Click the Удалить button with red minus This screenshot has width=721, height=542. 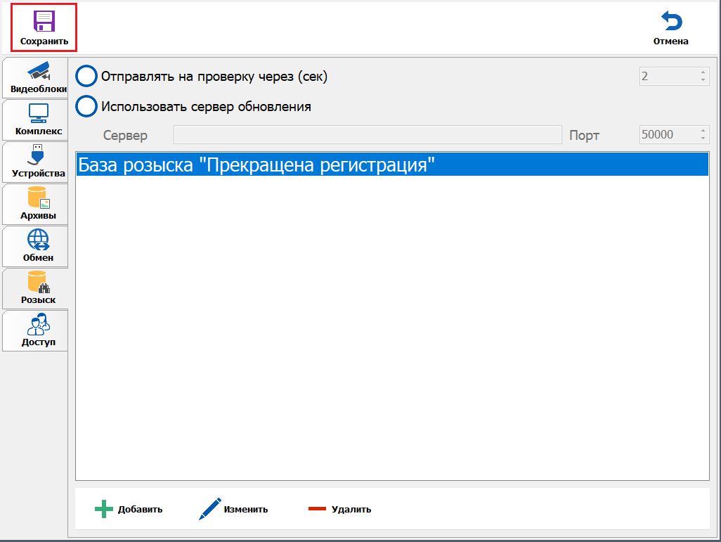pyautogui.click(x=340, y=509)
